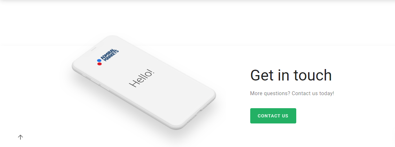The width and height of the screenshot is (395, 147).
Task: Click the phone's side volume button
Action: 95,82
